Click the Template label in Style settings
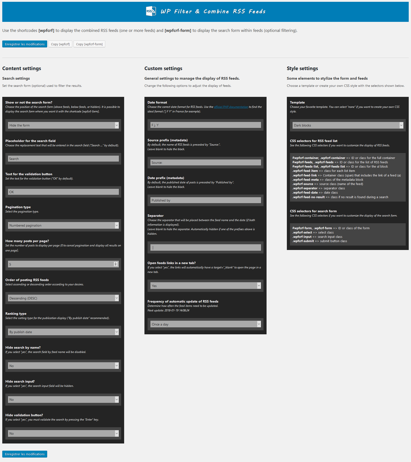 (x=297, y=102)
